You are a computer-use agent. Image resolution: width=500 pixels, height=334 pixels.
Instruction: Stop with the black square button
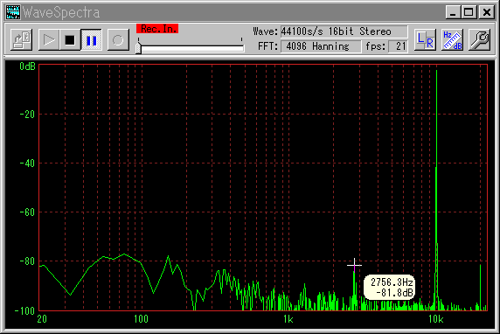pos(70,40)
